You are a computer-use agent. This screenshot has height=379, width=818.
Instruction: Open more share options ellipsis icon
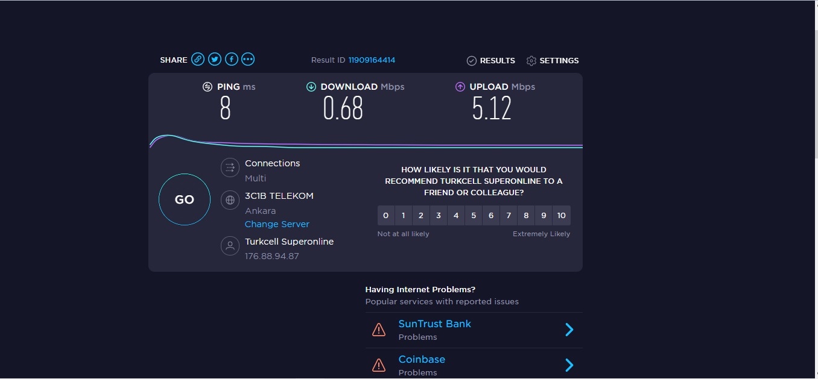tap(248, 59)
